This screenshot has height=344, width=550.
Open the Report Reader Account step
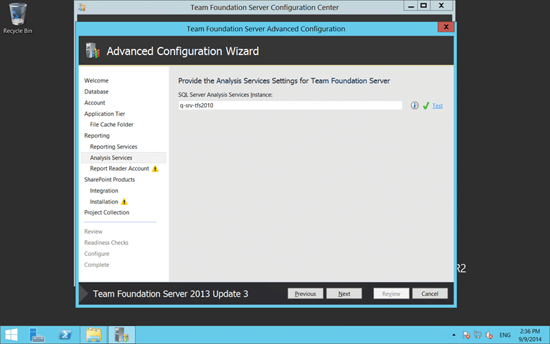[x=119, y=169]
